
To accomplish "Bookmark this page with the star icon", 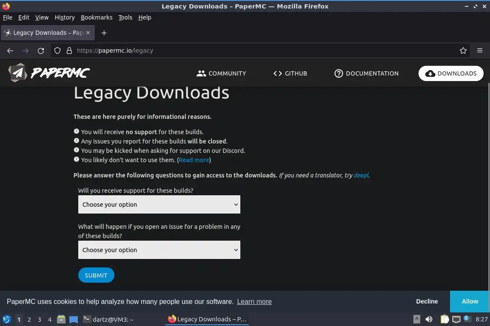I will click(463, 51).
